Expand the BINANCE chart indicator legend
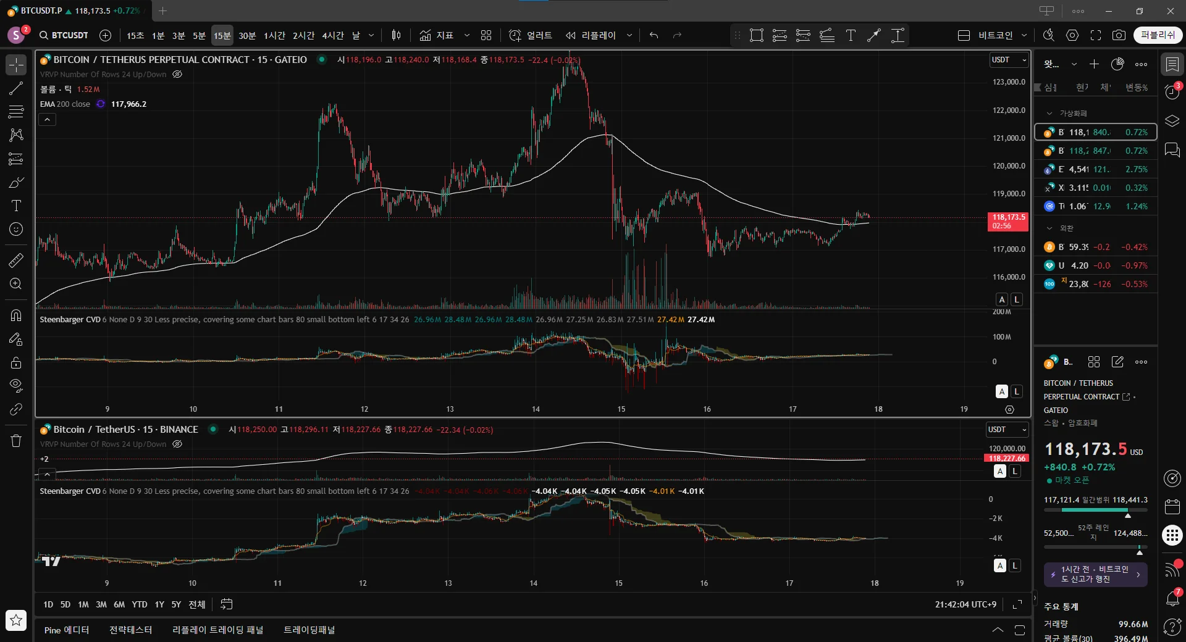Image resolution: width=1186 pixels, height=642 pixels. tap(47, 475)
